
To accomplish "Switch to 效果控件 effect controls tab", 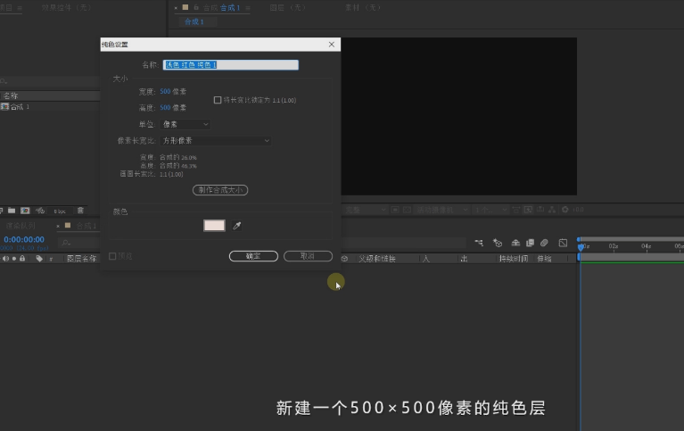I will [x=66, y=7].
